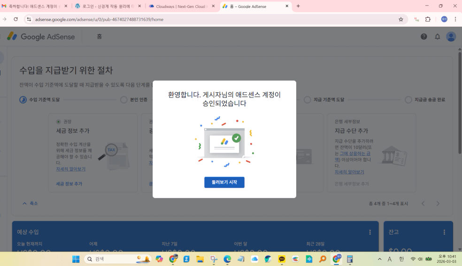
Task: Open the Chrome profile avatar
Action: click(x=444, y=19)
